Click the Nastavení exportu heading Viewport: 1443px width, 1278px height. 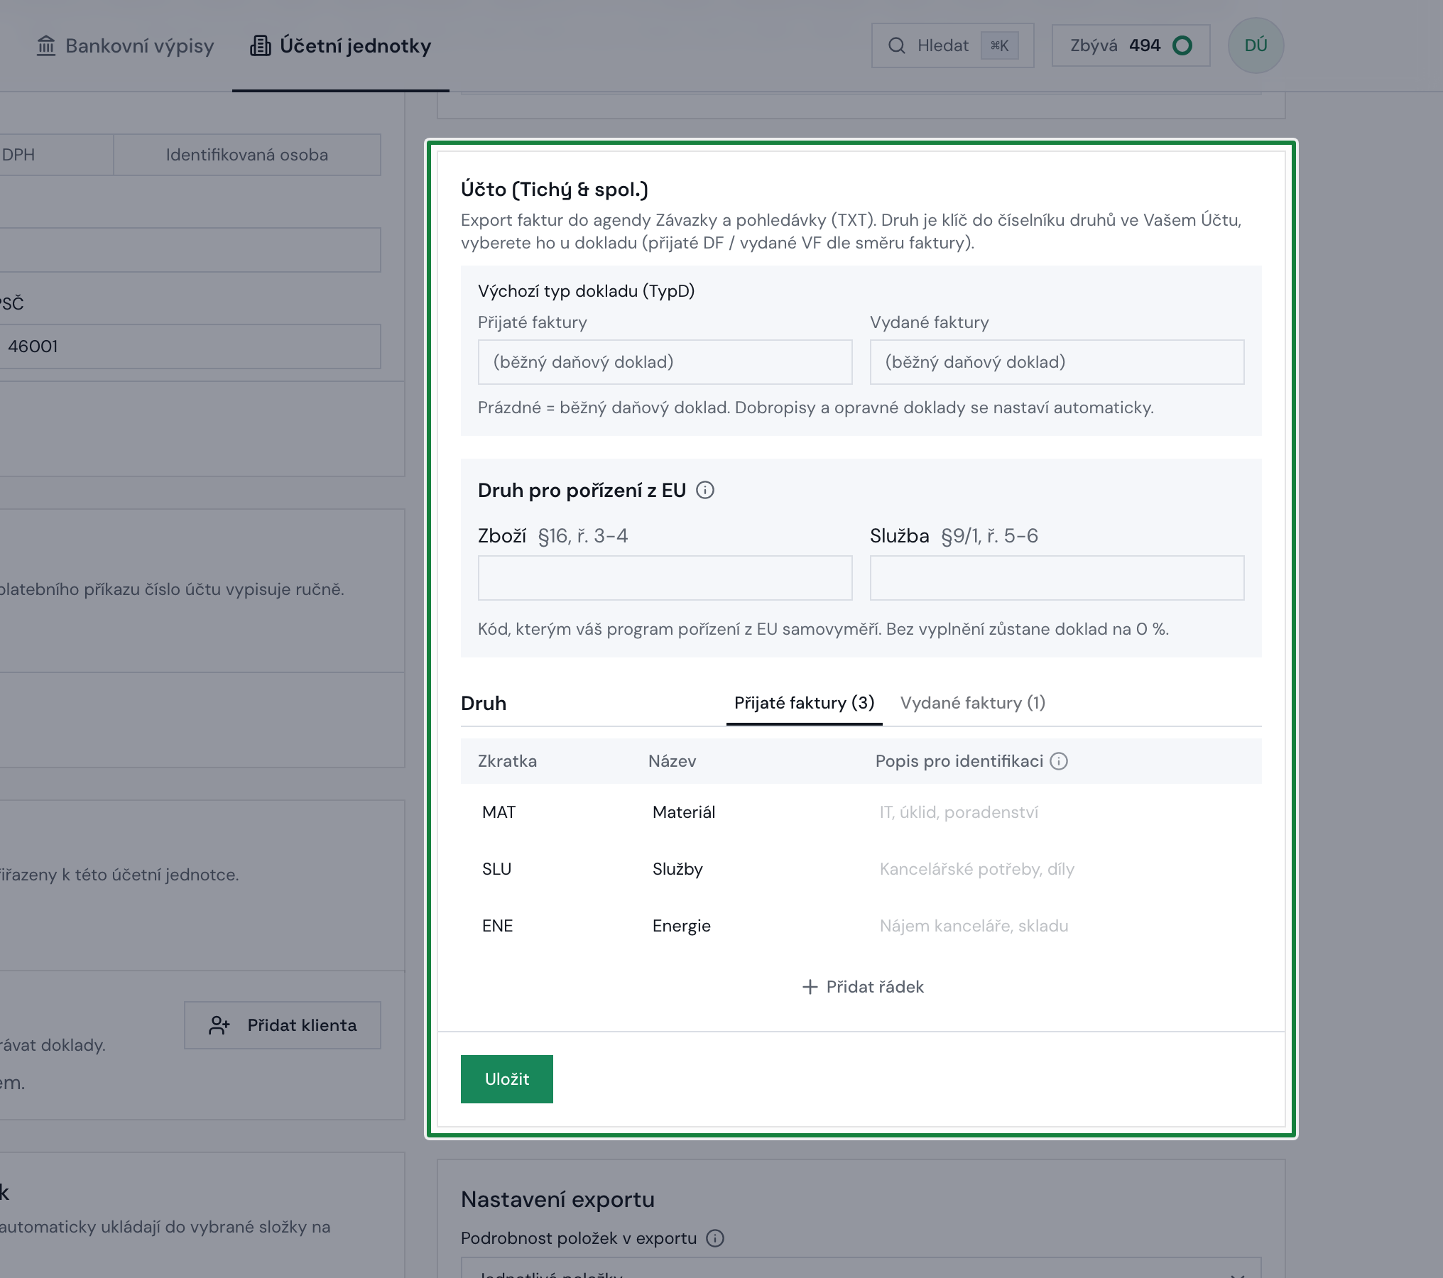point(557,1199)
